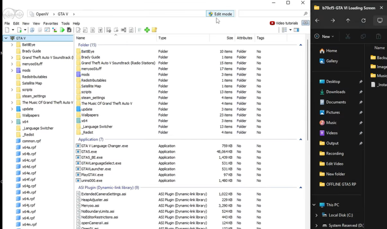Click the scissors Cut icon in File Explorer
Viewport: 387px width, 229px height.
pos(348,37)
